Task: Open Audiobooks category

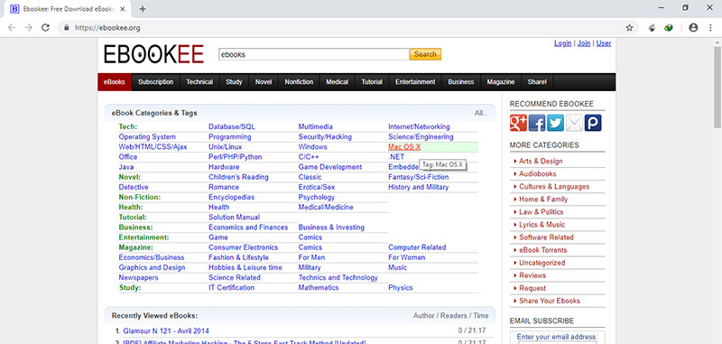Action: [x=537, y=174]
